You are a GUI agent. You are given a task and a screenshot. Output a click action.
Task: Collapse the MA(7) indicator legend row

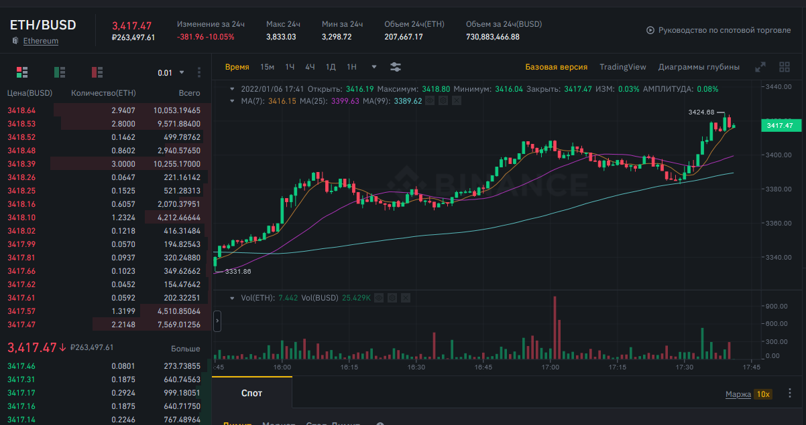[x=232, y=101]
